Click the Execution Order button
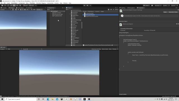179x101 pixels. click(173, 12)
